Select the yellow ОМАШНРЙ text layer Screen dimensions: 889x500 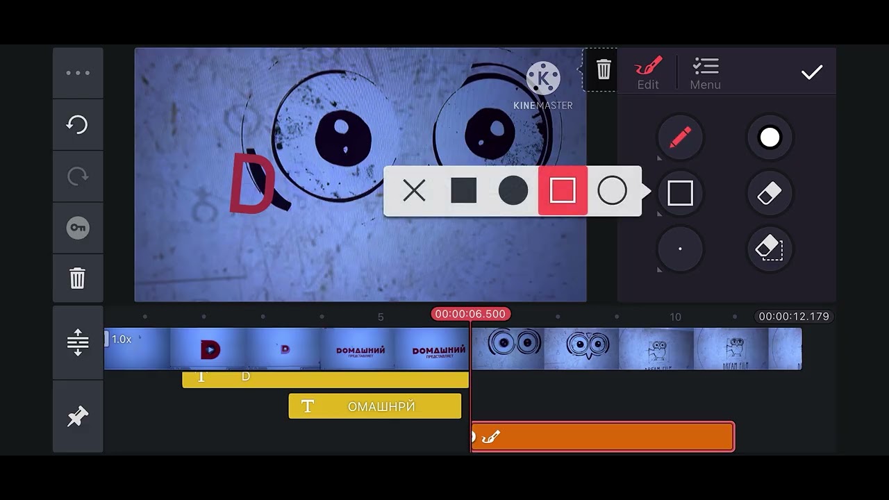[x=375, y=406]
